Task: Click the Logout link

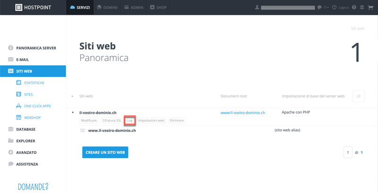Action: tap(344, 8)
